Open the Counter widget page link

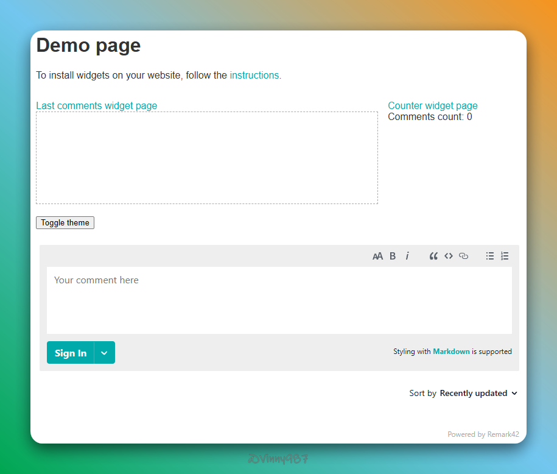432,106
